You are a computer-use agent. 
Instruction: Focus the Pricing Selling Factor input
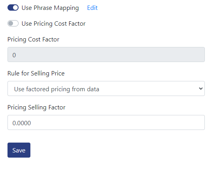pyautogui.click(x=106, y=122)
